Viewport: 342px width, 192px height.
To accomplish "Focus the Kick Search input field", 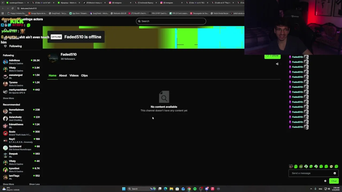I will (171, 21).
